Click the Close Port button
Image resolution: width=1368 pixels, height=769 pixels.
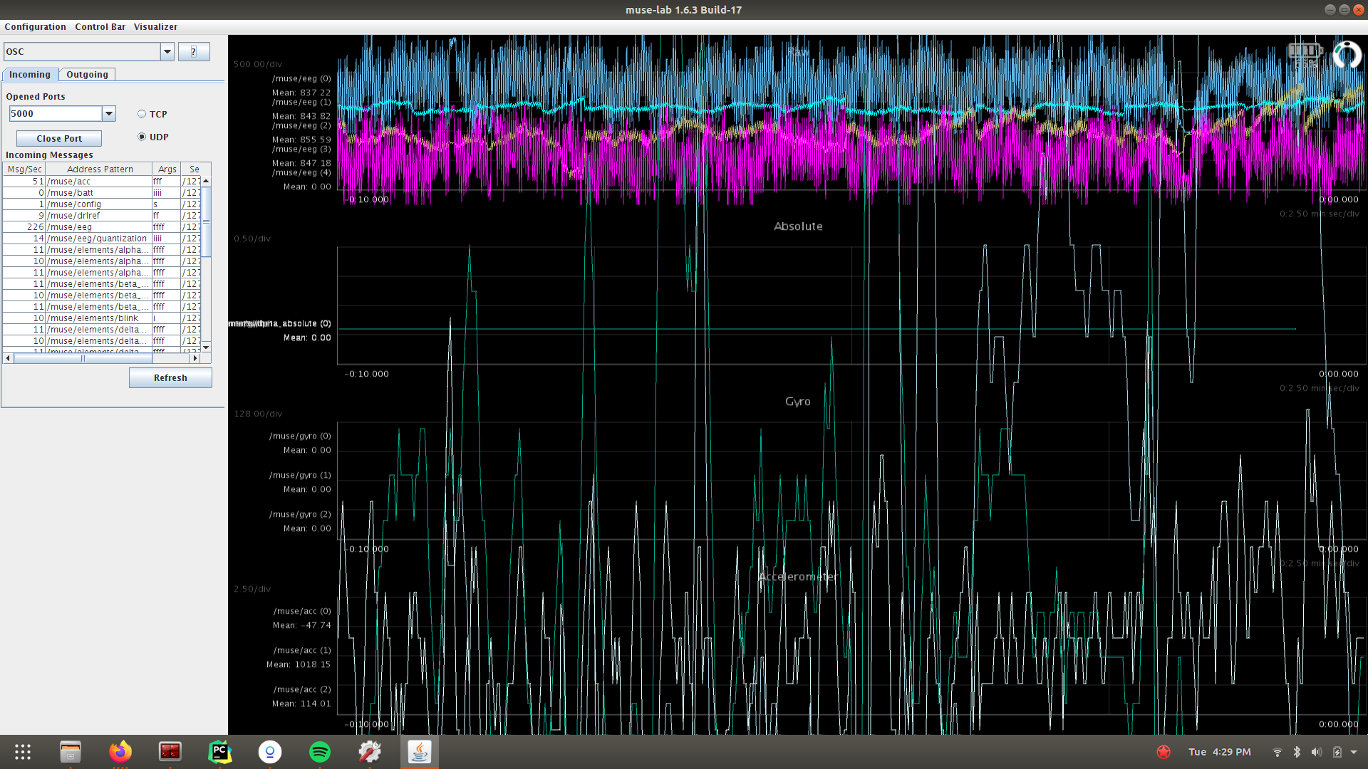[x=59, y=138]
